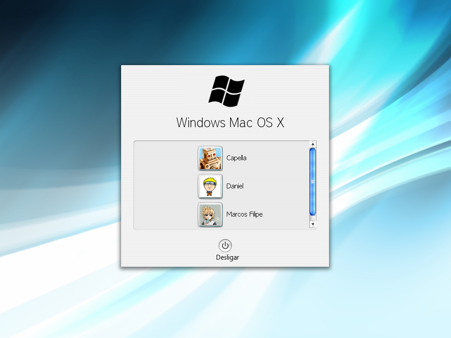Select Capella's robot avatar picture
This screenshot has height=338, width=451.
click(x=210, y=158)
